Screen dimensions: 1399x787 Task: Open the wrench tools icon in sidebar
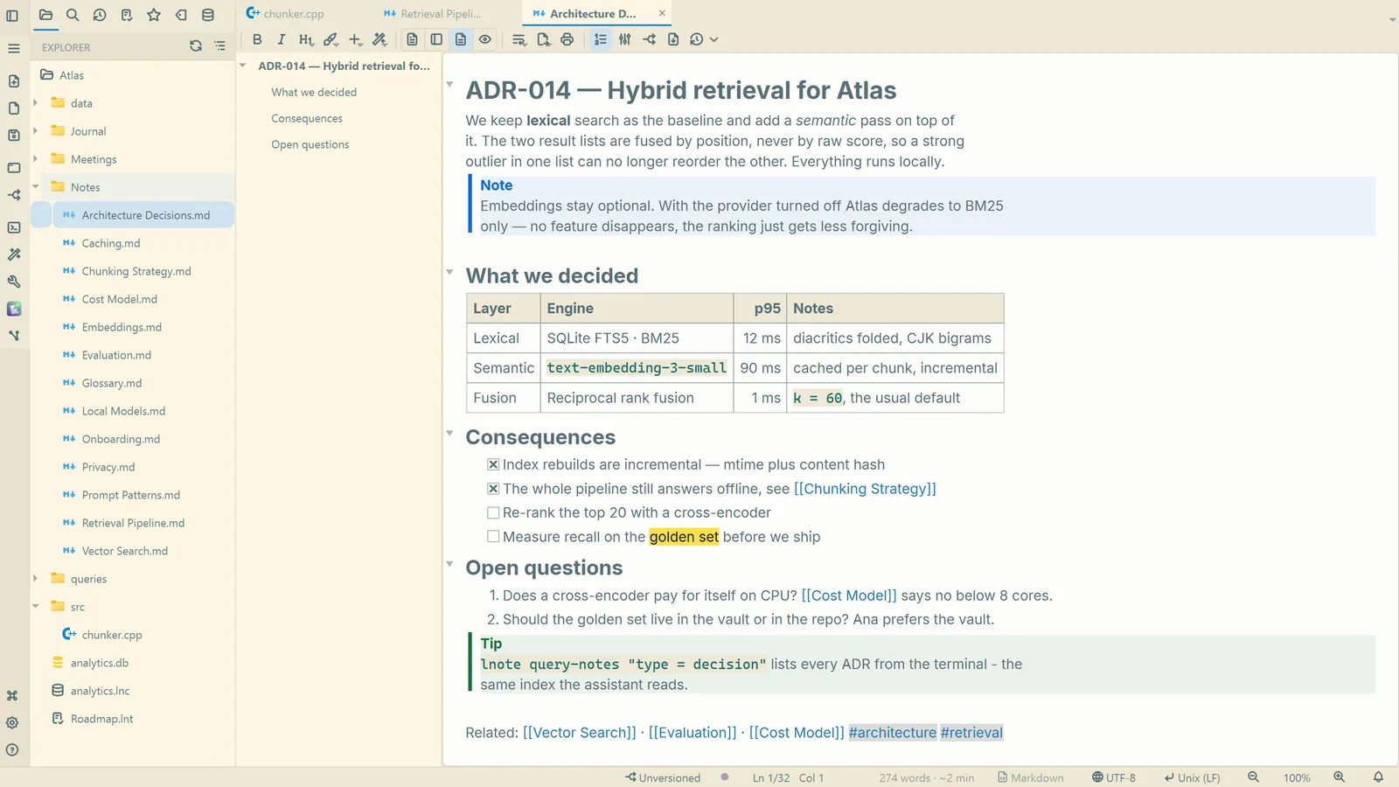[x=14, y=282]
